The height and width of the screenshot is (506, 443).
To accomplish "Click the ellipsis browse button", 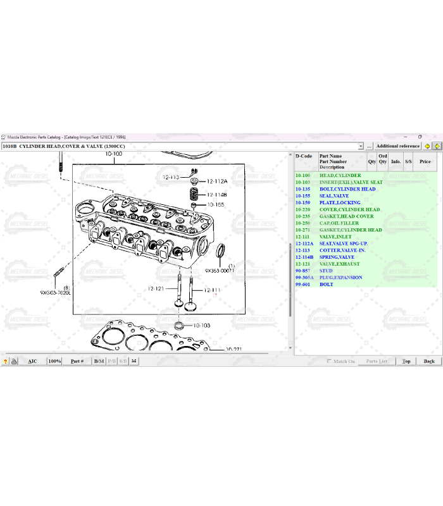I will (370, 146).
